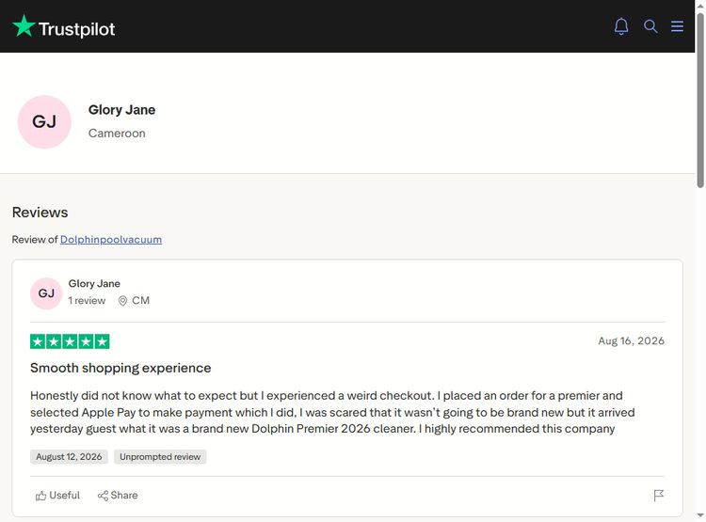Viewport: 706px width, 522px height.
Task: Click the search magnifier icon
Action: coord(650,26)
